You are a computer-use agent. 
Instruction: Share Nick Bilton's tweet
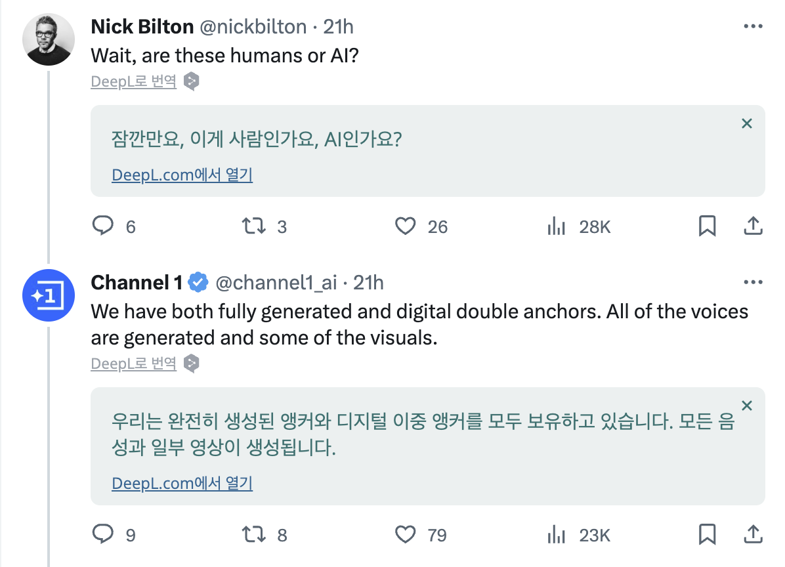coord(753,225)
